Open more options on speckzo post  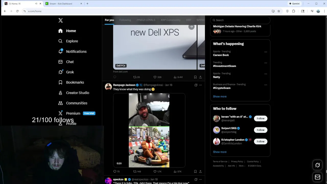click(201, 179)
